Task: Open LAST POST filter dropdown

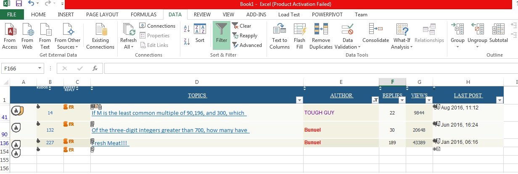Action: pos(499,100)
